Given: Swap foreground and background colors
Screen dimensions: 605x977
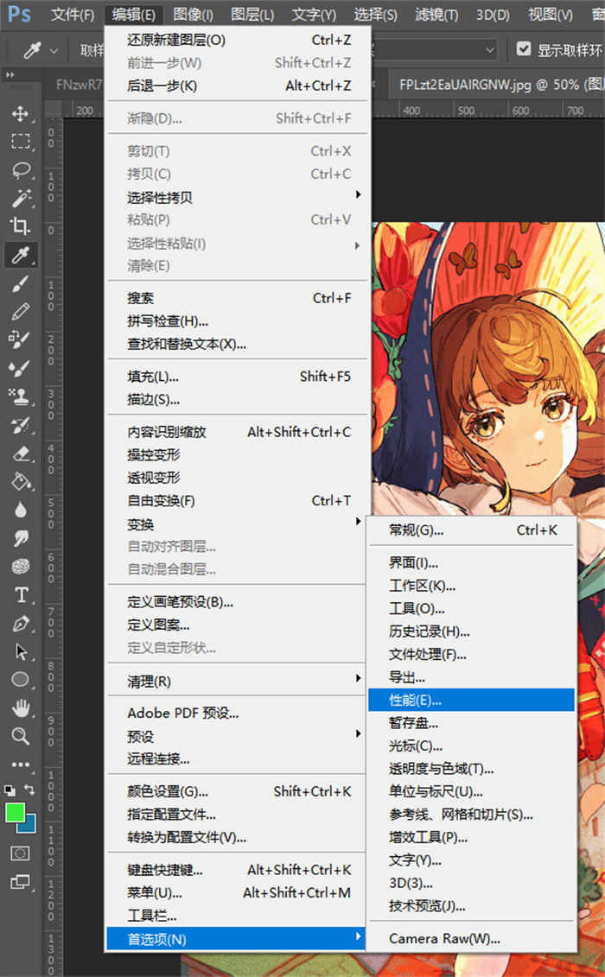Looking at the screenshot, I should coord(31,790).
